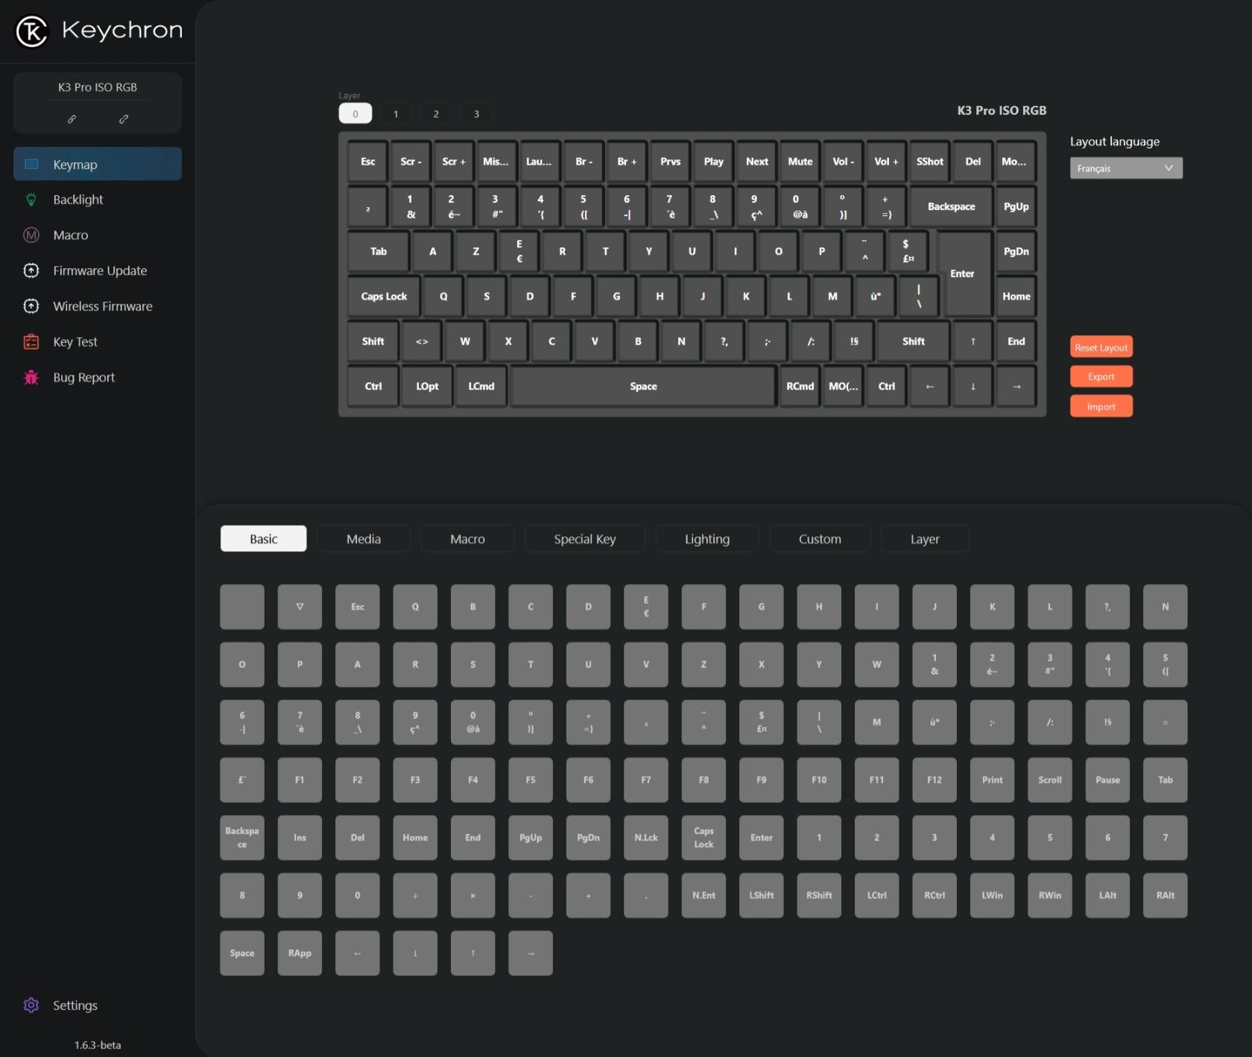Select keyboard layer 3
1252x1057 pixels.
click(476, 114)
